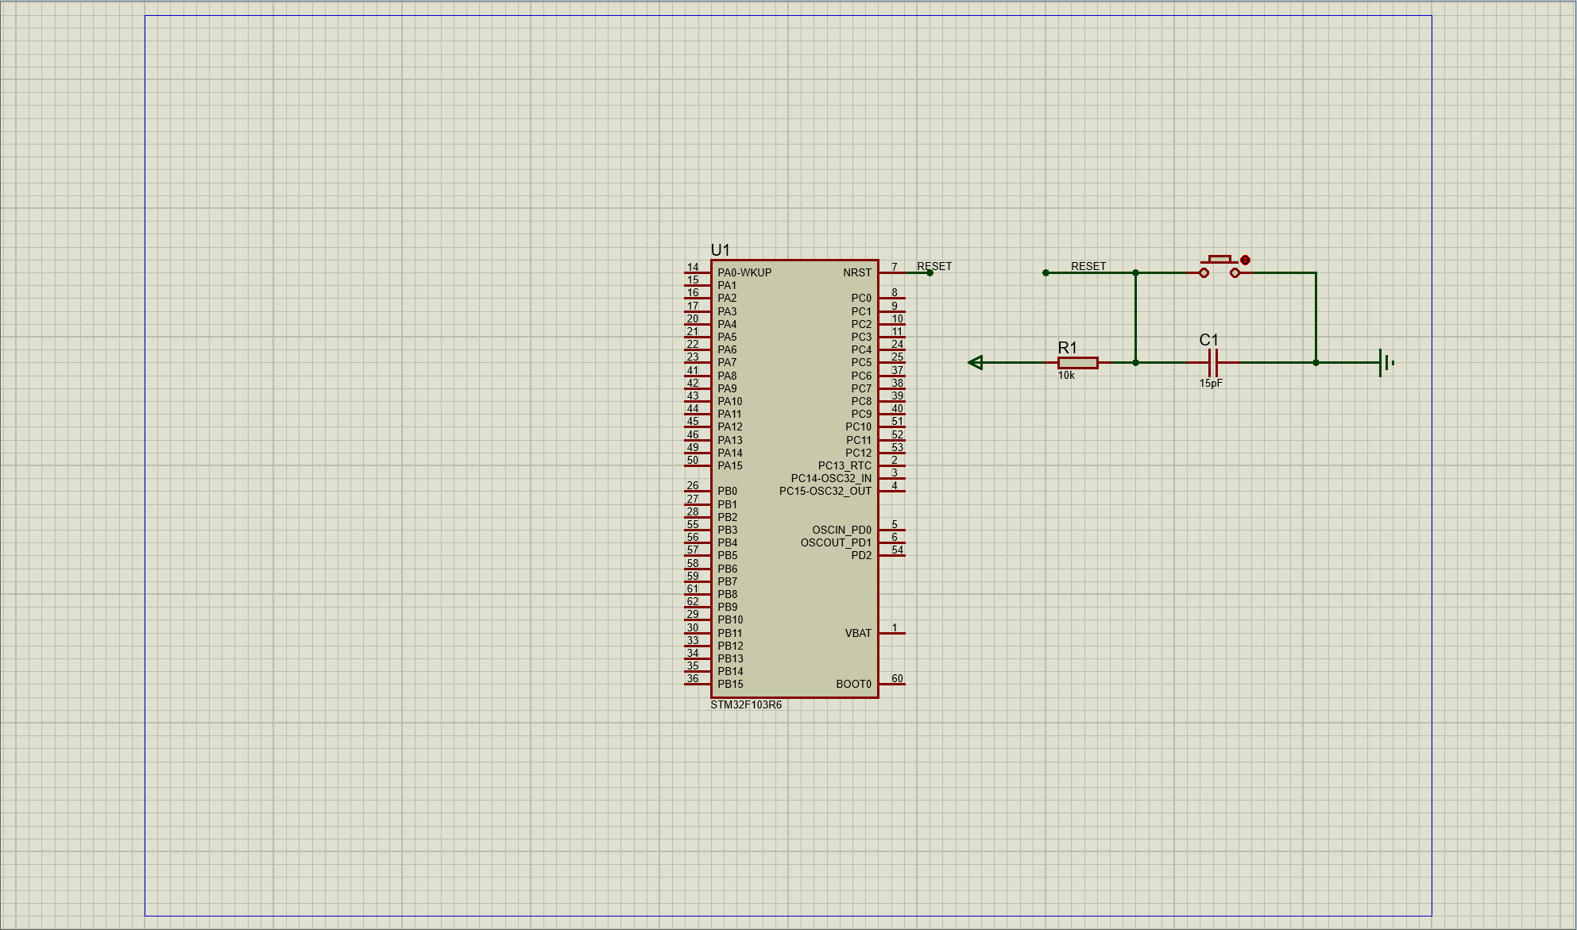The image size is (1577, 930).
Task: Click the junction dot right of C1 near ground
Action: 1316,363
